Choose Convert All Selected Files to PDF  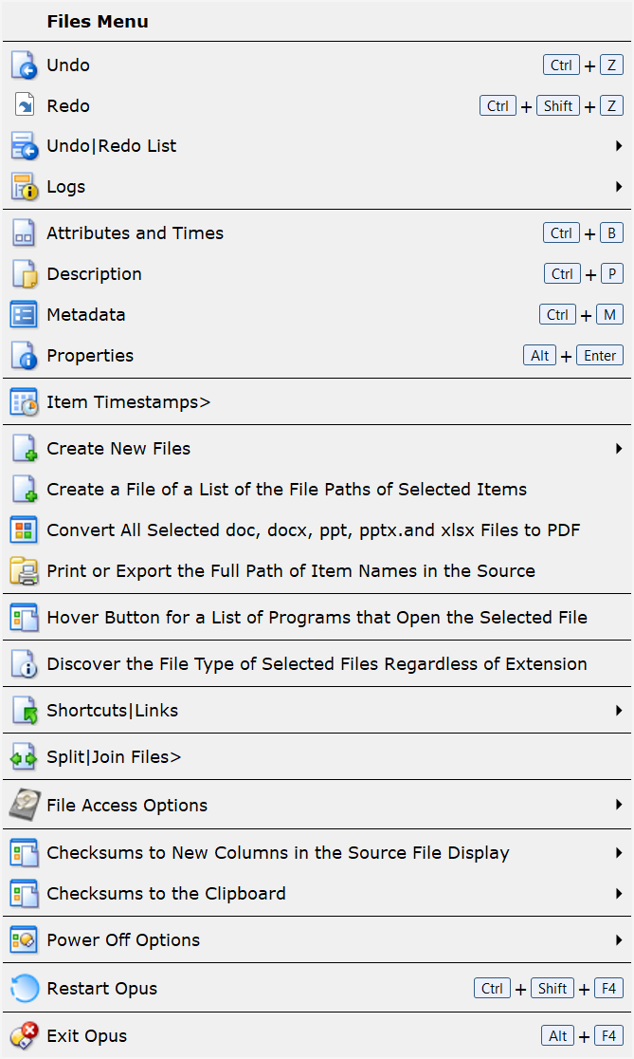[x=317, y=530]
